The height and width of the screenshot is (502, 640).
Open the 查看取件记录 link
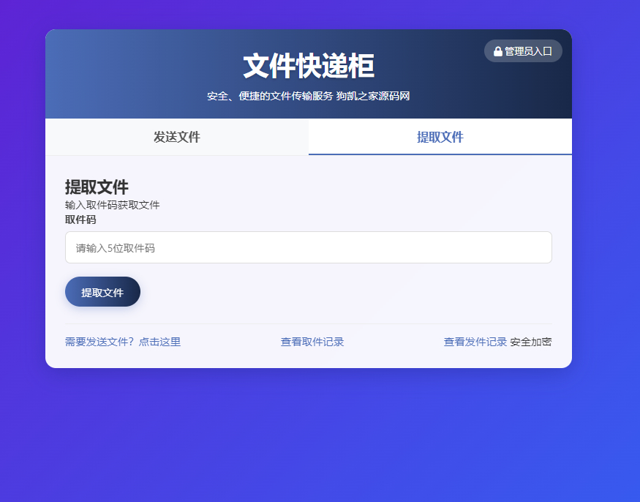click(312, 342)
